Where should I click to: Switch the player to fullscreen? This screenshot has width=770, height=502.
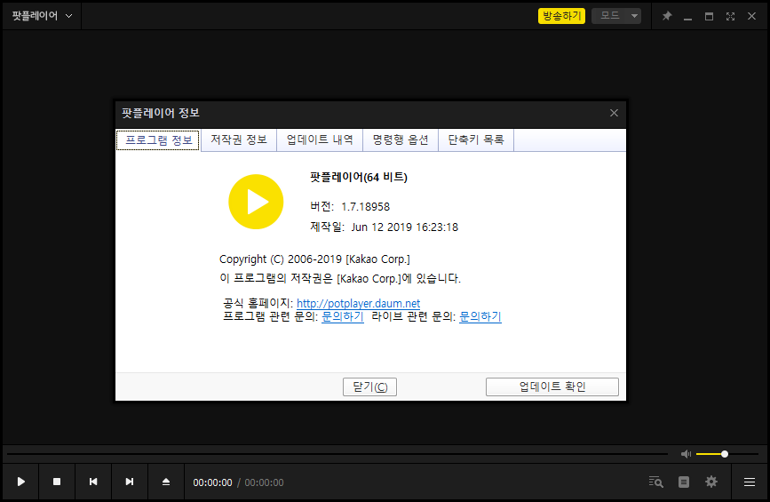point(730,16)
